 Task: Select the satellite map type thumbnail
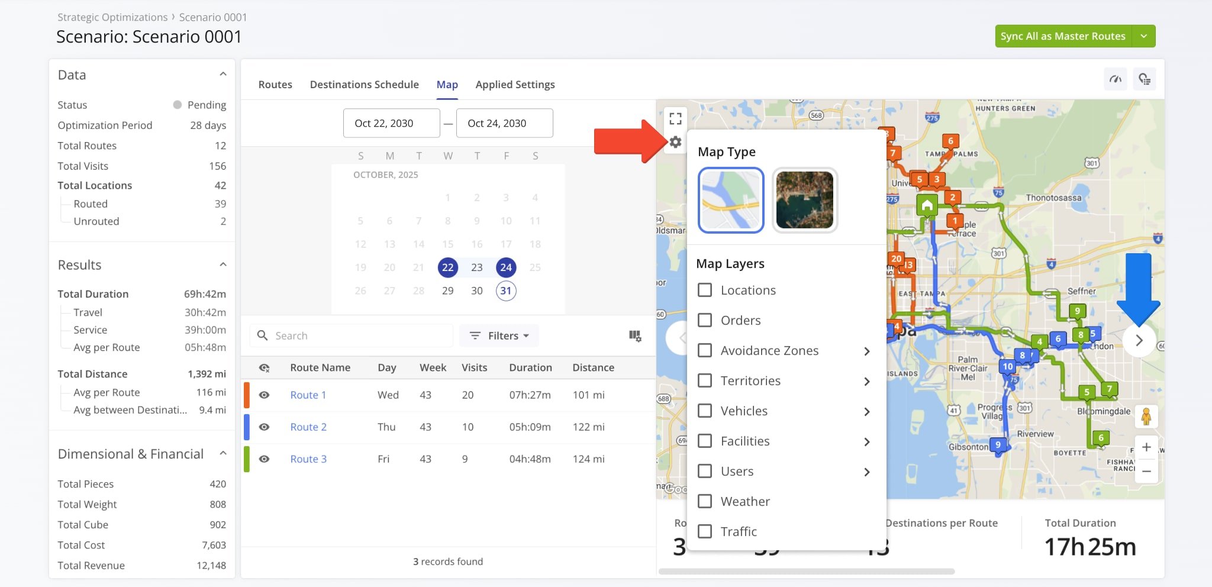tap(804, 200)
